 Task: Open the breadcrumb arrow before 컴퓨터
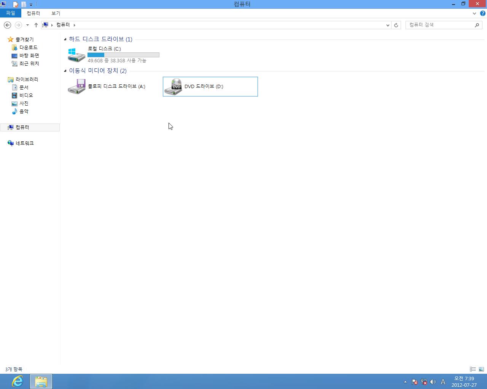52,25
